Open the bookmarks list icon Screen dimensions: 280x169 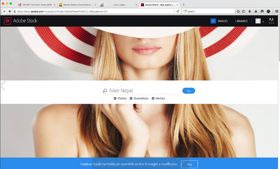click(x=244, y=11)
